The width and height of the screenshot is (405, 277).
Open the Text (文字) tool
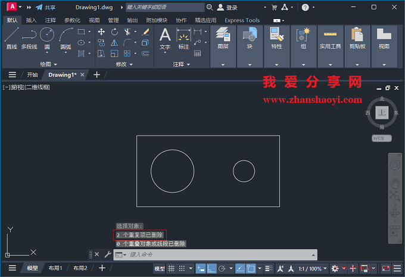click(165, 39)
